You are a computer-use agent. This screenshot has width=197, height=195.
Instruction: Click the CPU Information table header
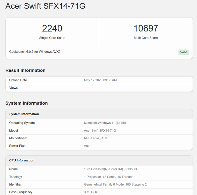click(x=21, y=160)
